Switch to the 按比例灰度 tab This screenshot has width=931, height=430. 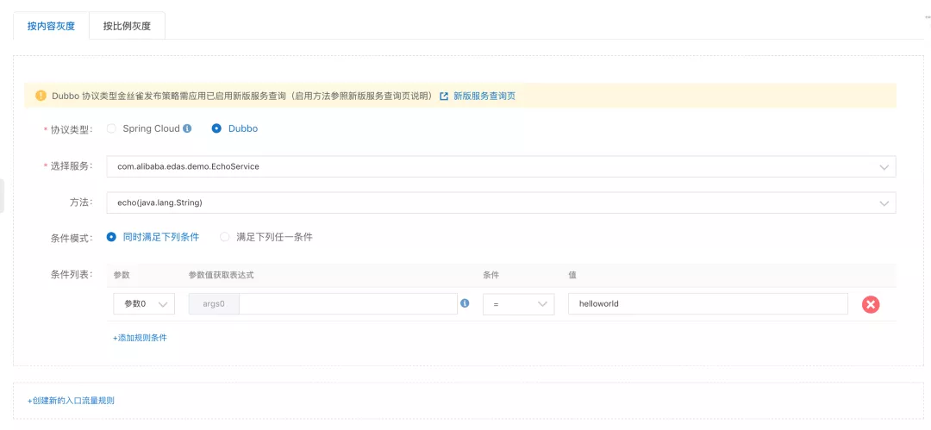(x=127, y=26)
